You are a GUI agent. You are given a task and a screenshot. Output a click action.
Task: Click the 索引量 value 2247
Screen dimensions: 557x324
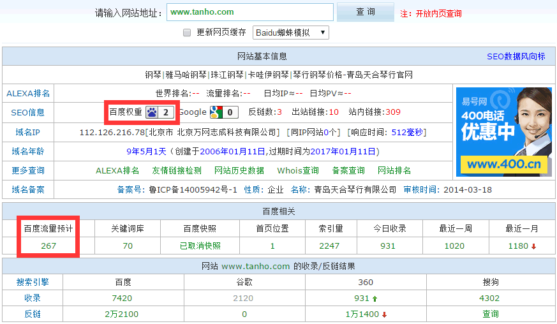[x=329, y=246]
